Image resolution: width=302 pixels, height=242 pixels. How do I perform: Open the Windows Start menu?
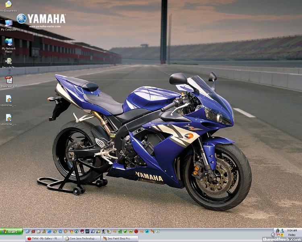point(11,232)
